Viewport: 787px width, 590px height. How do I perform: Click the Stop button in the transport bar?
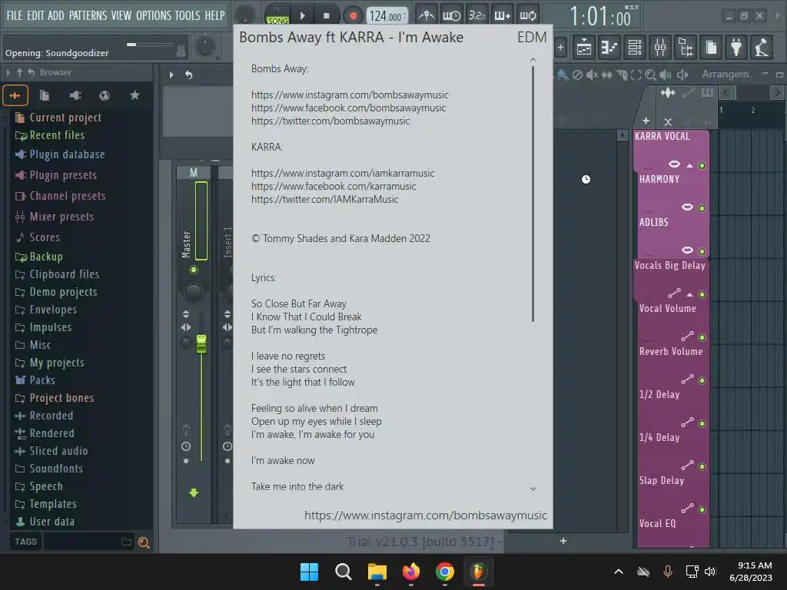(x=326, y=15)
